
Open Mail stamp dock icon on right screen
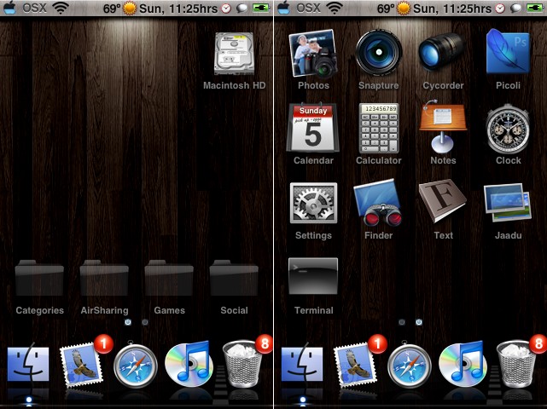(x=356, y=365)
